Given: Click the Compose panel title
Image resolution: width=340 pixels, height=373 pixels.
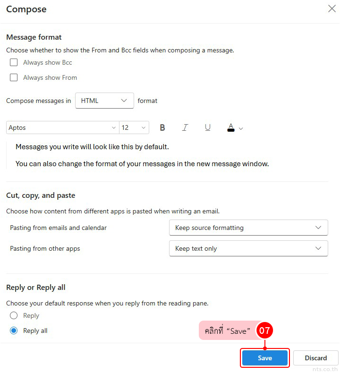Looking at the screenshot, I should click(26, 9).
